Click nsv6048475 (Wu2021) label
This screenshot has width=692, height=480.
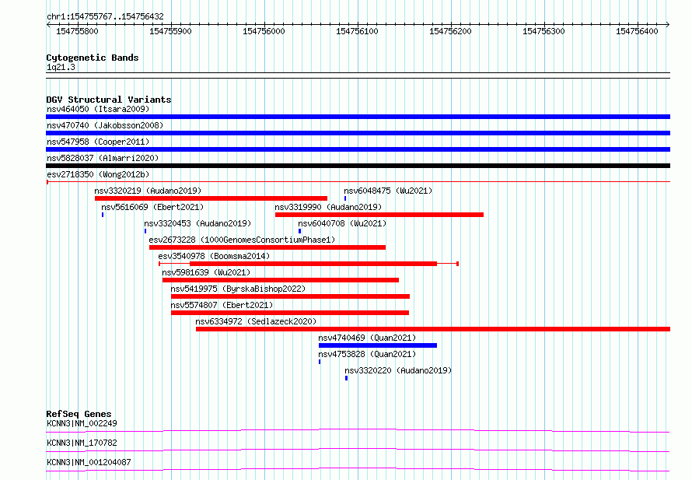pyautogui.click(x=388, y=191)
